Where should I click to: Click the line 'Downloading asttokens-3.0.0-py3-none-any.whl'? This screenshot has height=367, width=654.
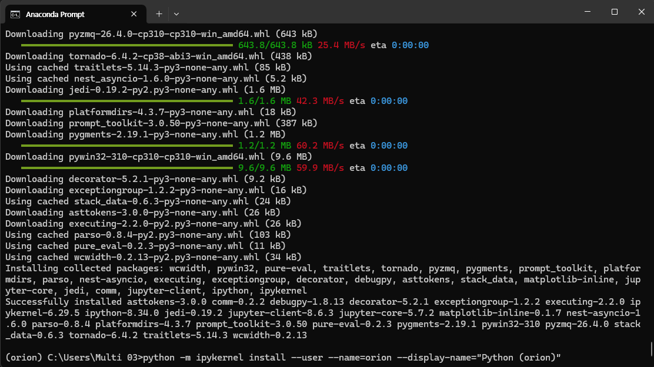(143, 213)
